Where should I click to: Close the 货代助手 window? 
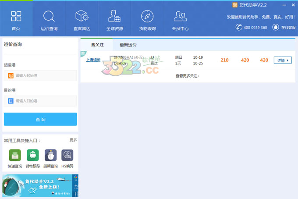(x=293, y=5)
